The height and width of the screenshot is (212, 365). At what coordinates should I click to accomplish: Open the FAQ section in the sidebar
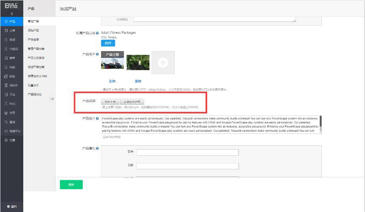pyautogui.click(x=12, y=103)
